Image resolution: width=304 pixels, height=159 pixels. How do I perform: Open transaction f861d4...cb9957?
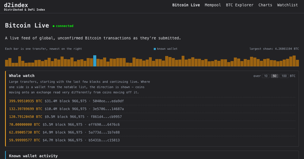click(x=106, y=117)
